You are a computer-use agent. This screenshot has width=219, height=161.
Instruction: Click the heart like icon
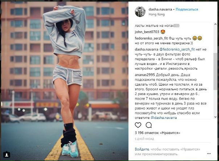coord(138,125)
